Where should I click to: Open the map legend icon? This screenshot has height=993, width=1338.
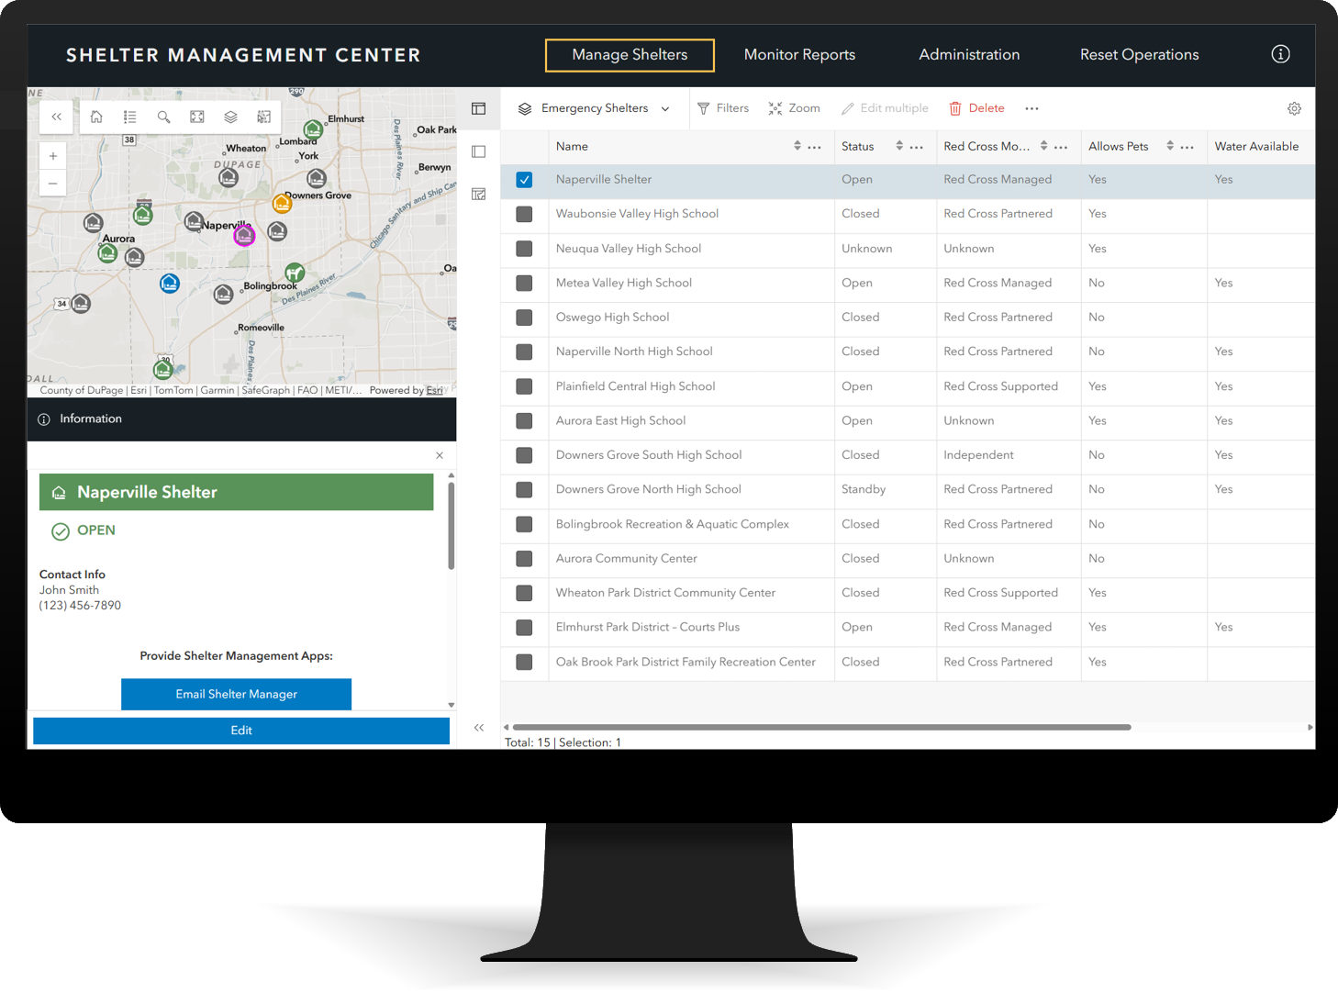pyautogui.click(x=129, y=117)
